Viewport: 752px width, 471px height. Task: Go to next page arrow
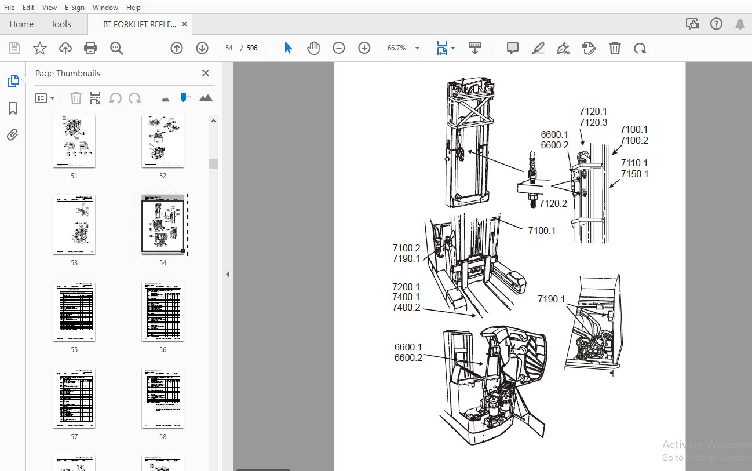click(202, 48)
